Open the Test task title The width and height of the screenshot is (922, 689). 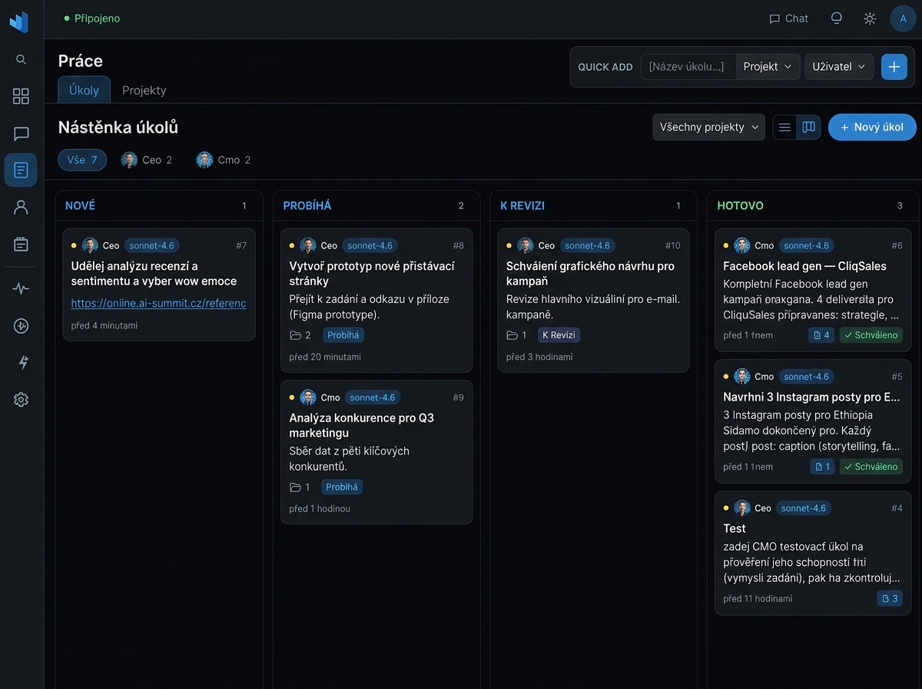click(735, 529)
